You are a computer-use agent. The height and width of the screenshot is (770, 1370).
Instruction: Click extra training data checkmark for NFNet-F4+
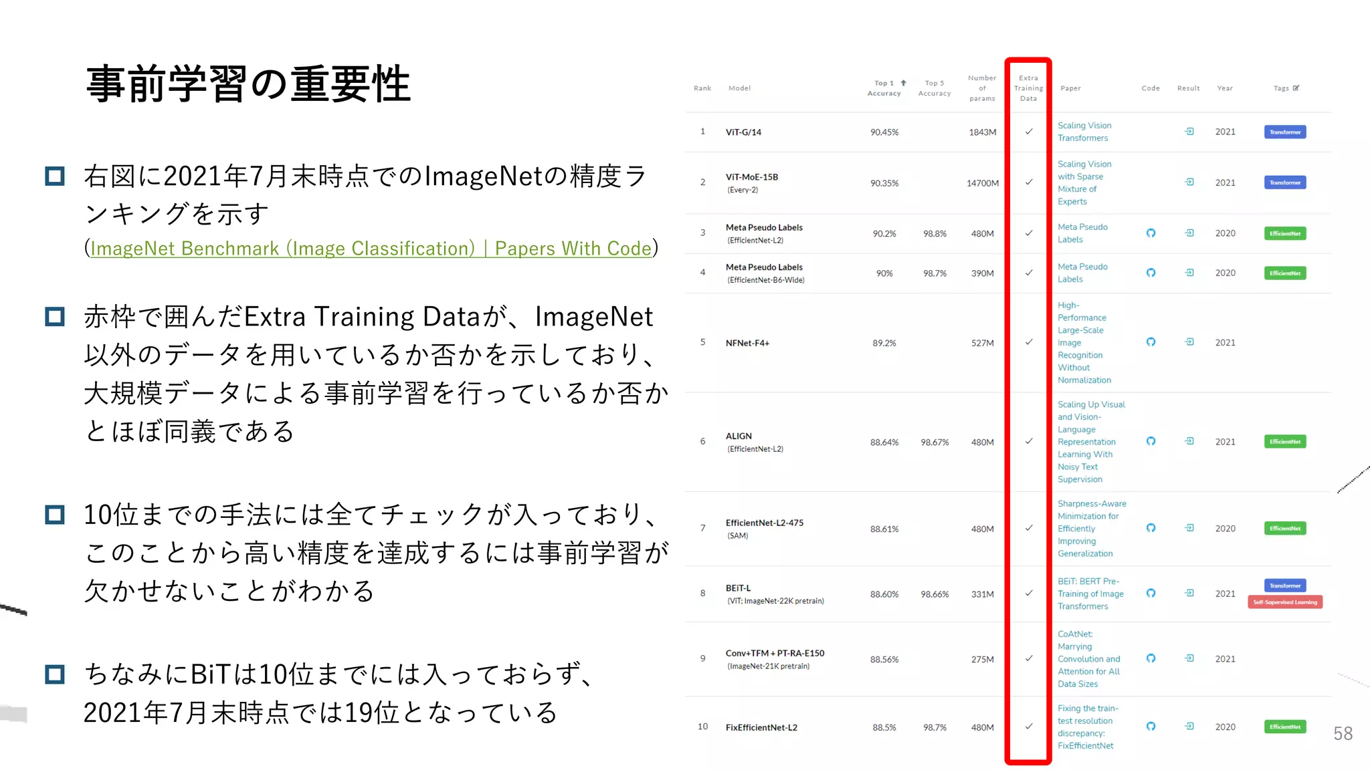point(1029,342)
